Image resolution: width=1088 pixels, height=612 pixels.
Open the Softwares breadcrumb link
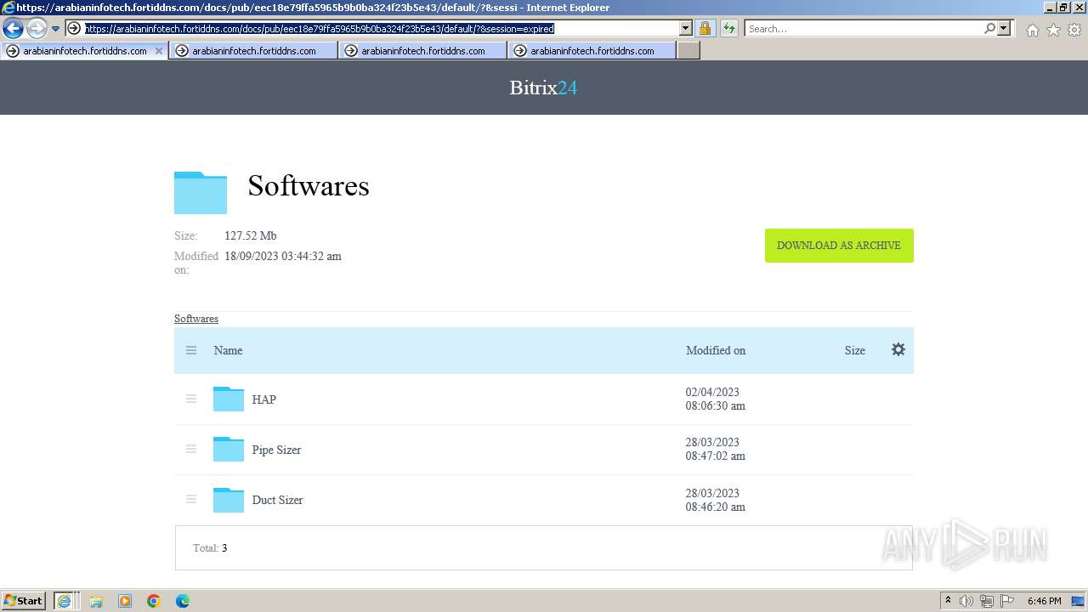196,319
